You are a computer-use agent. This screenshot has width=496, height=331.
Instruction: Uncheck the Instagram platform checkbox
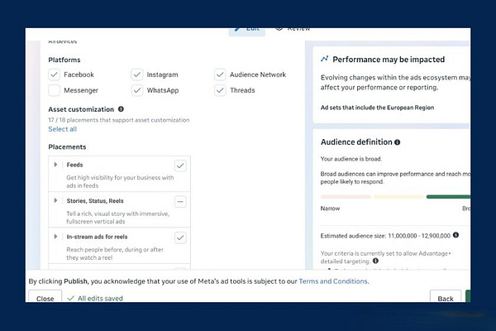pos(137,74)
